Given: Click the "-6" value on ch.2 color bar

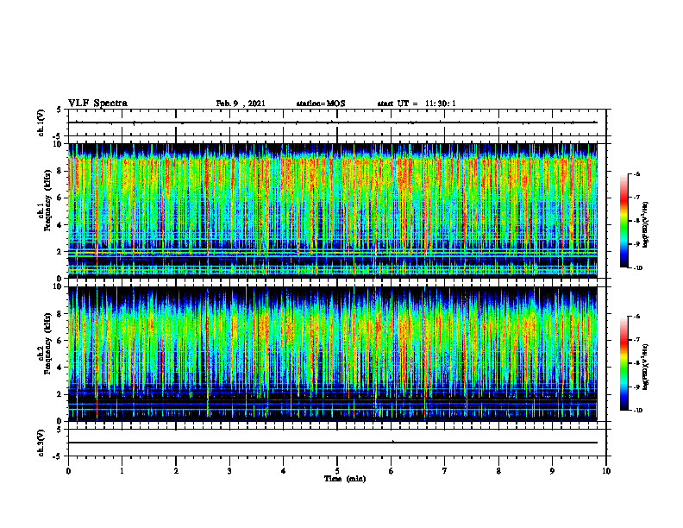Looking at the screenshot, I should (636, 317).
